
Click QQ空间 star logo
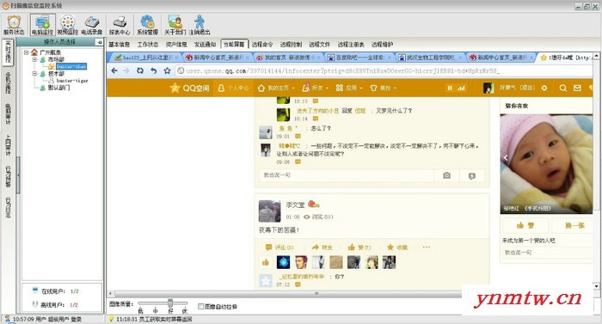[x=175, y=88]
